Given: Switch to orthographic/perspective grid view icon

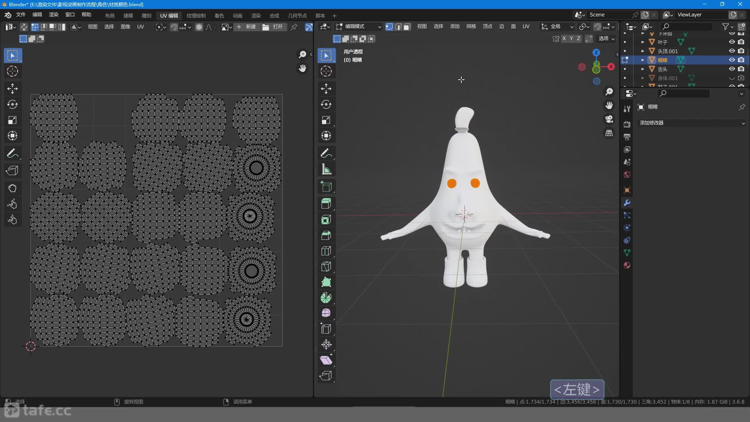Looking at the screenshot, I should coord(609,133).
